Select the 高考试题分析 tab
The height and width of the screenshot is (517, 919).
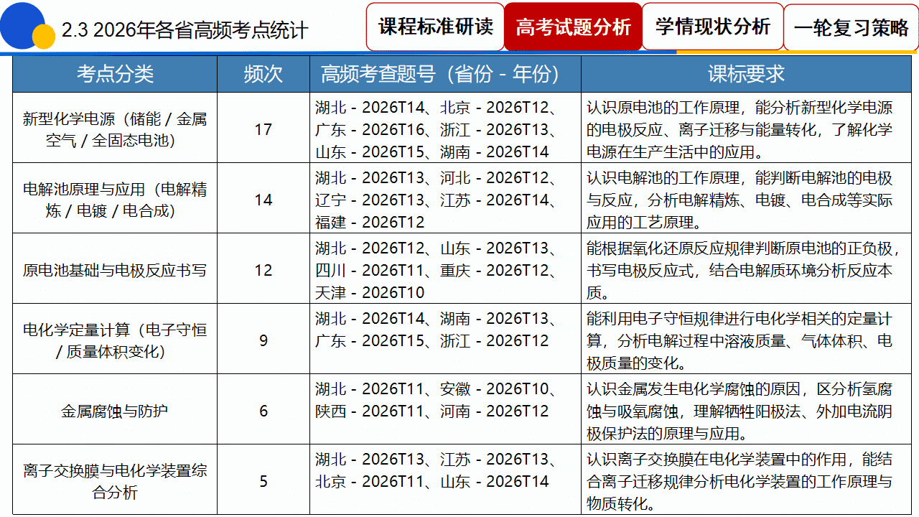573,27
